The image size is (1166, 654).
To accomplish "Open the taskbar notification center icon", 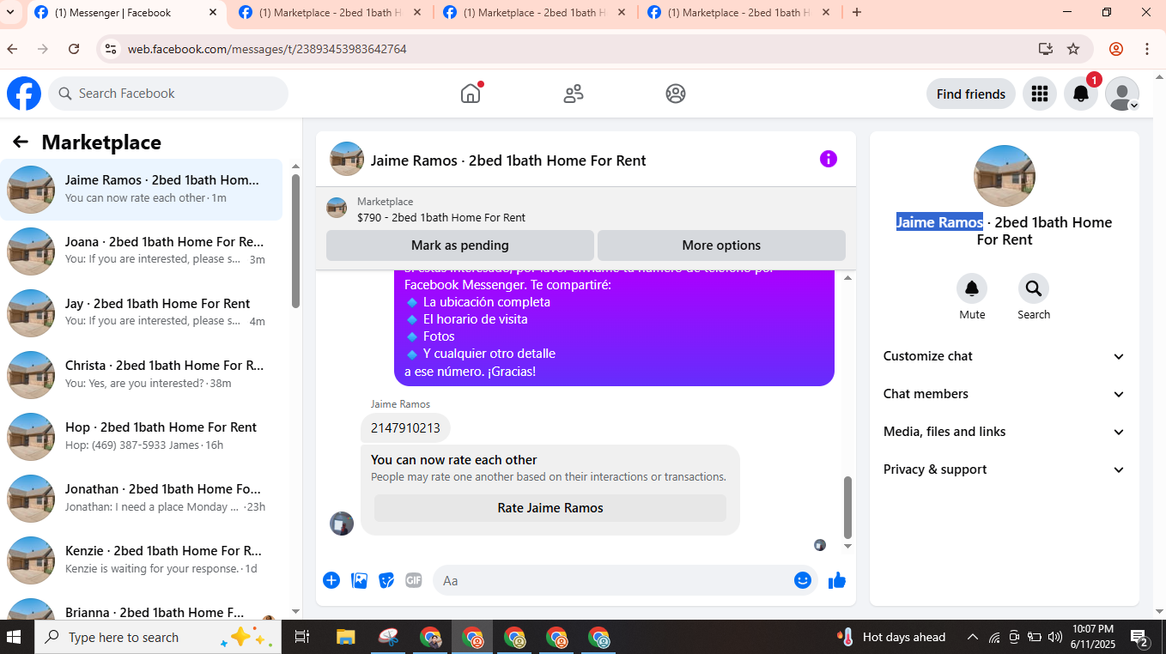I will pyautogui.click(x=1139, y=637).
